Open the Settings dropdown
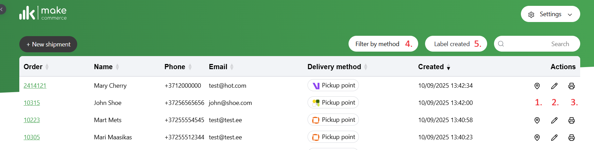The height and width of the screenshot is (150, 594). 550,14
